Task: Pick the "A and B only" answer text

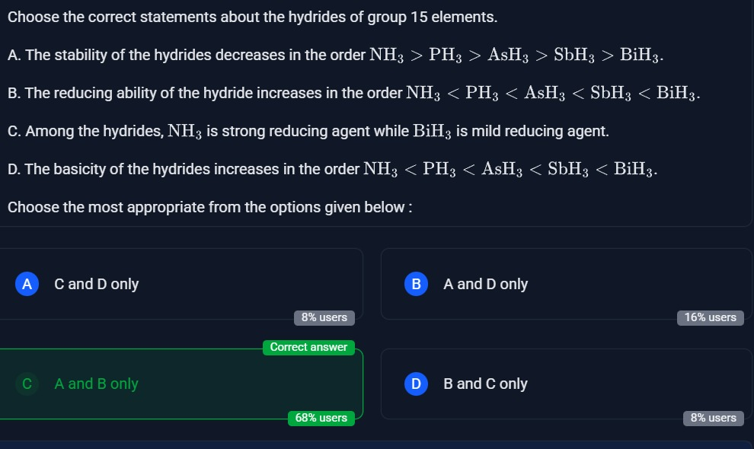Action: pos(97,384)
